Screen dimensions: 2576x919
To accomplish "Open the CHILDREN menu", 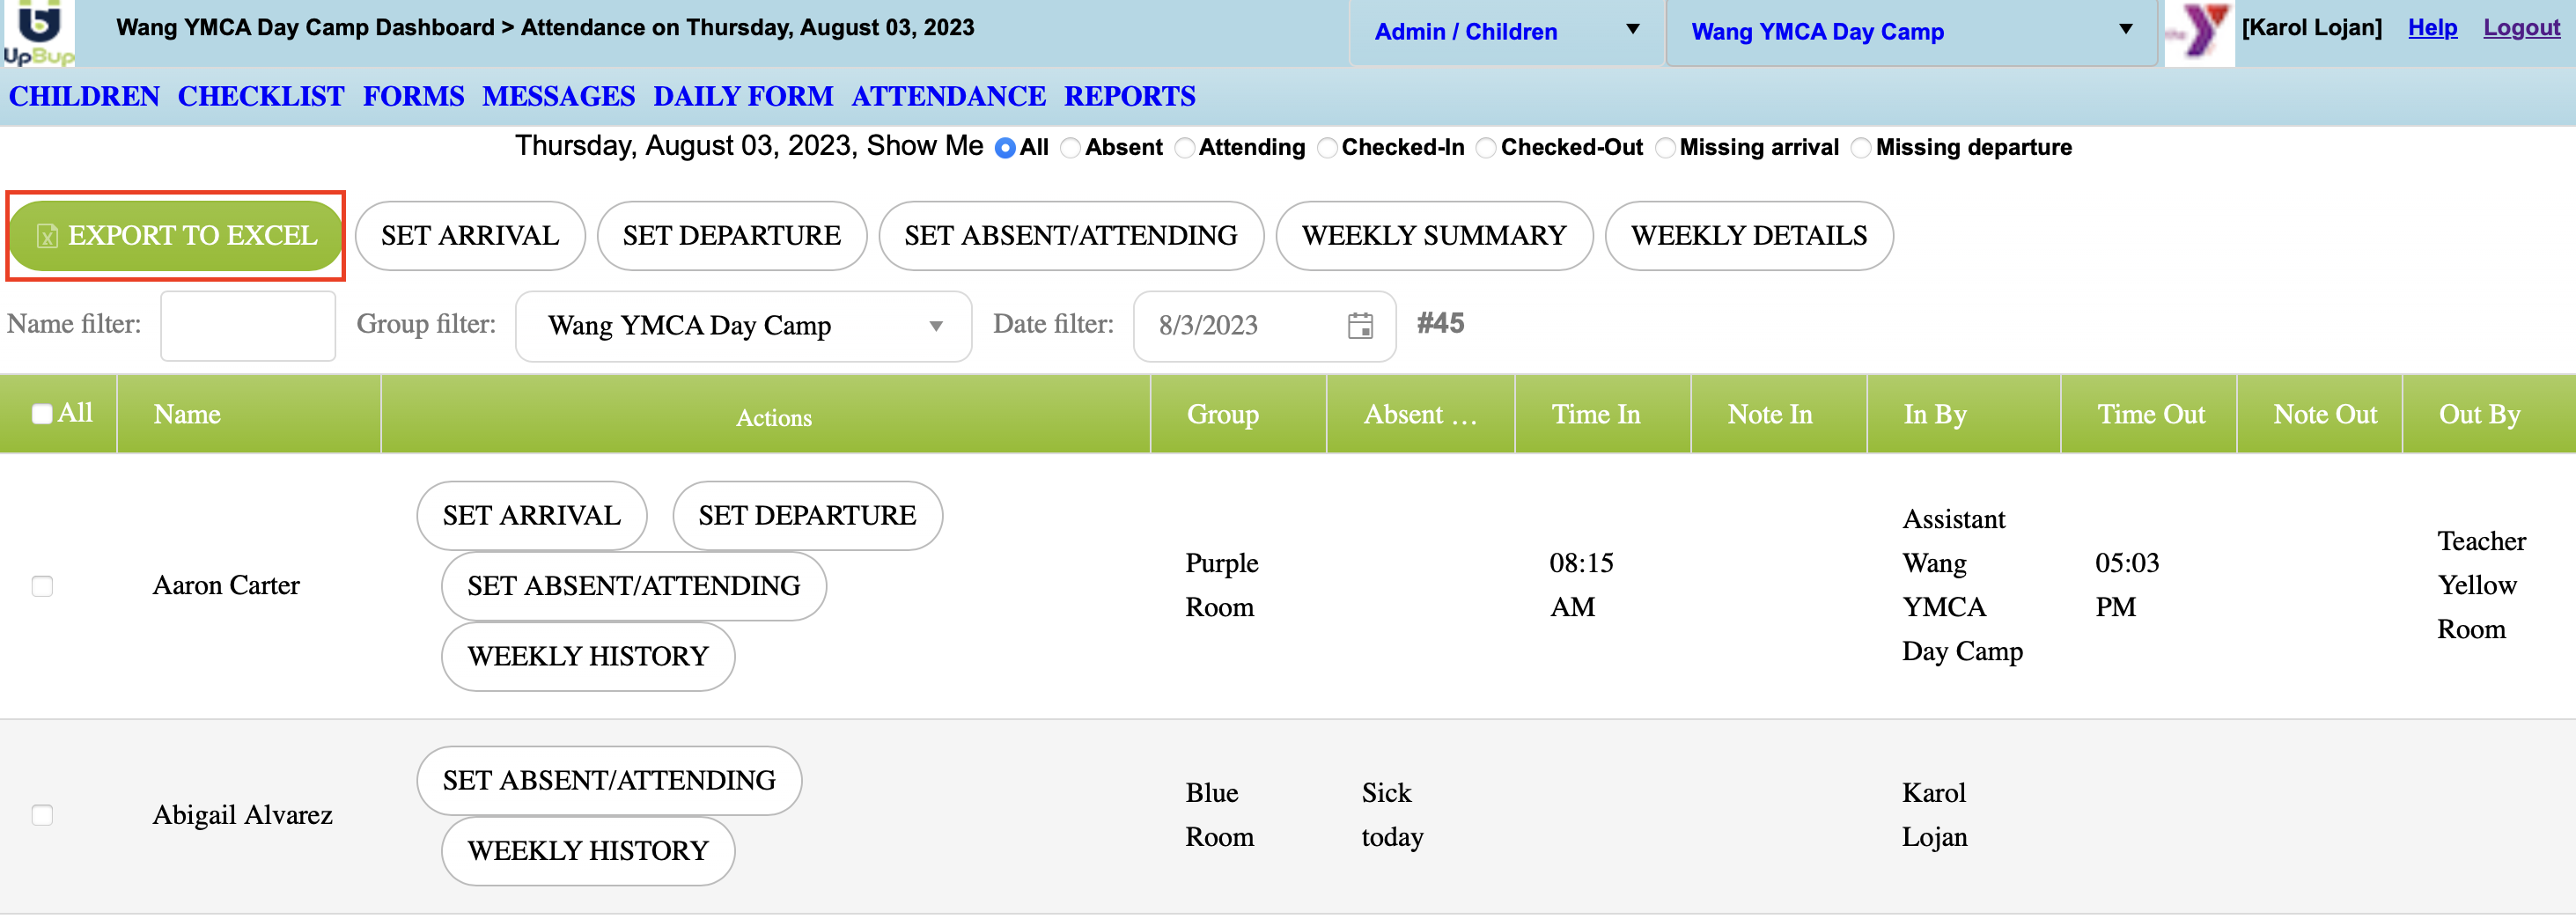I will pos(84,96).
